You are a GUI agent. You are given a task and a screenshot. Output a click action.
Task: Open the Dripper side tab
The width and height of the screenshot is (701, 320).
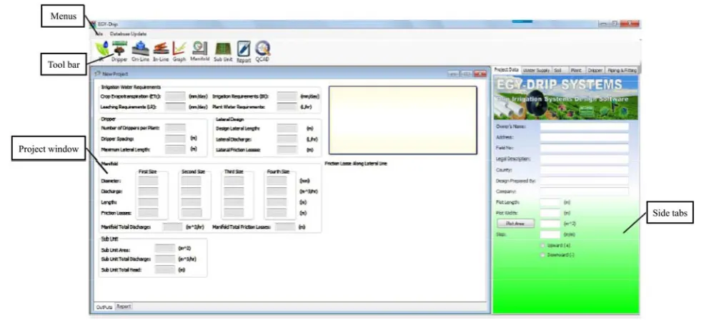pos(595,71)
